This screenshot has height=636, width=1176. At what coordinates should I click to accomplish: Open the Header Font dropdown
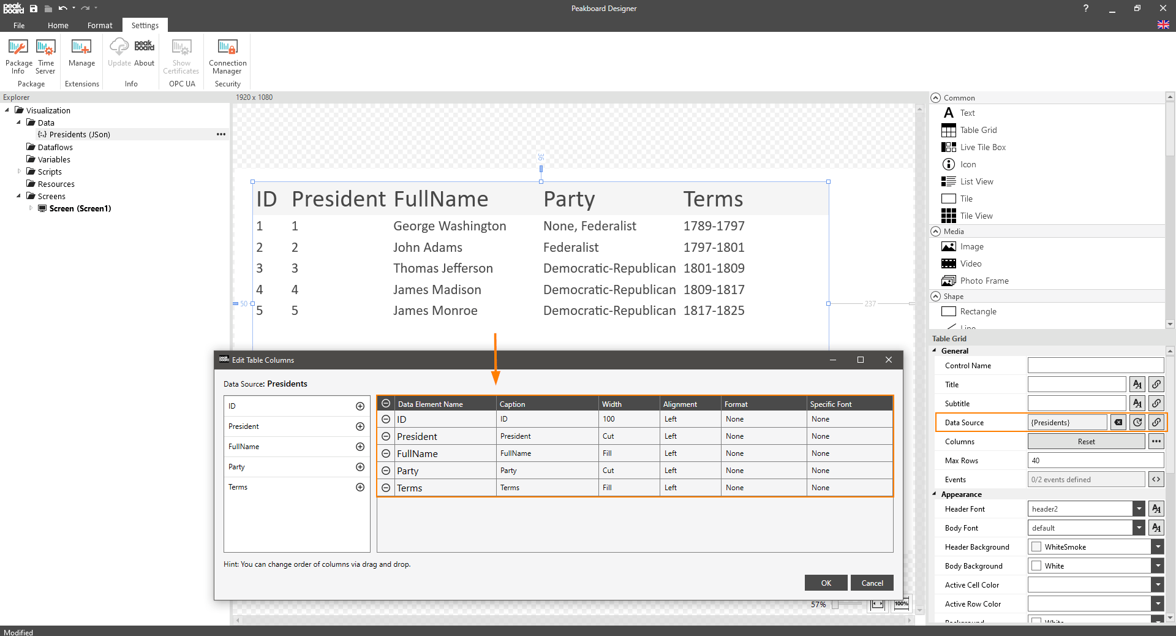click(1139, 509)
